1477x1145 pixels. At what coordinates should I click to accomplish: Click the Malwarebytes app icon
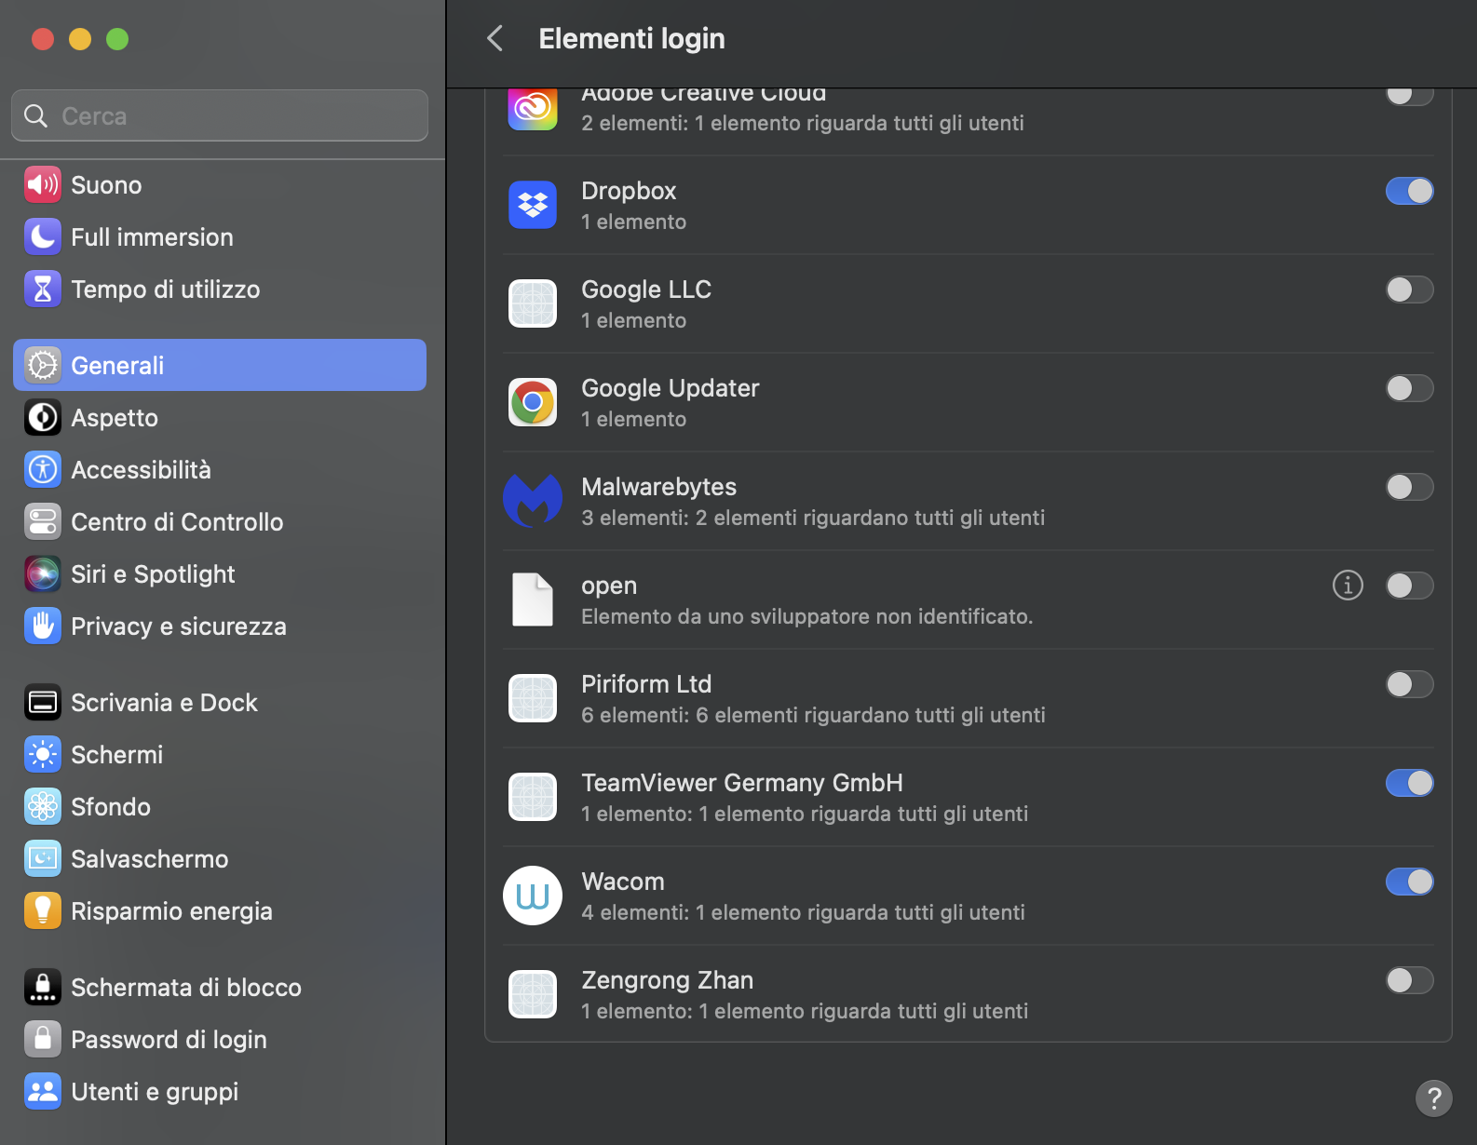[x=533, y=501]
